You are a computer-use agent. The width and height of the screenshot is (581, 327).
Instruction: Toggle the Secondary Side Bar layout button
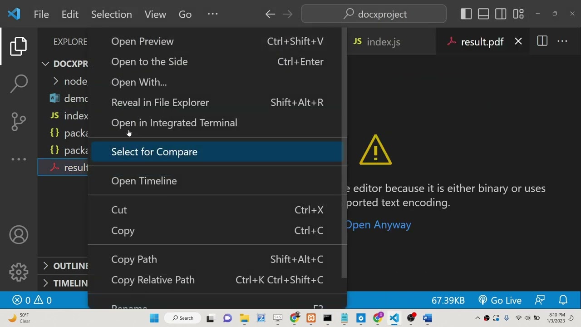point(501,14)
